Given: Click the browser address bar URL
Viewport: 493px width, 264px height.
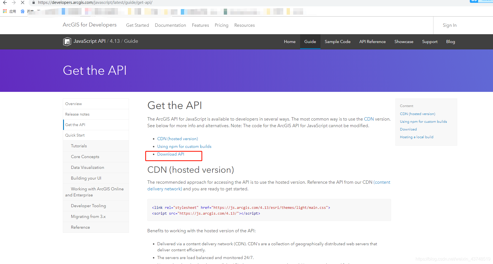Looking at the screenshot, I should point(95,2).
